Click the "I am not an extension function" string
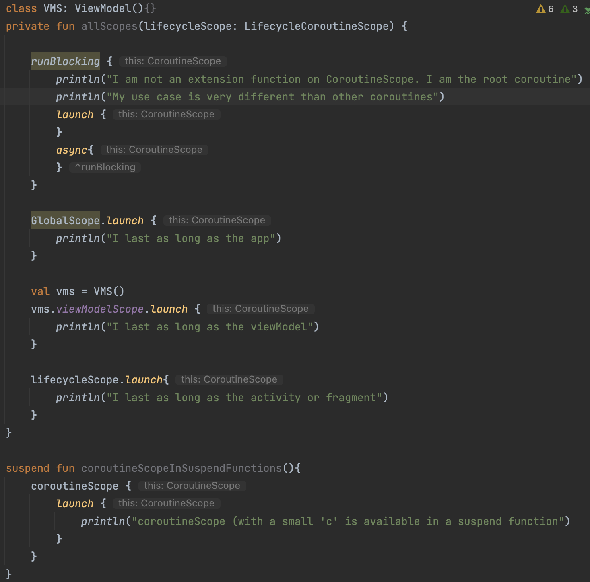 pos(342,79)
